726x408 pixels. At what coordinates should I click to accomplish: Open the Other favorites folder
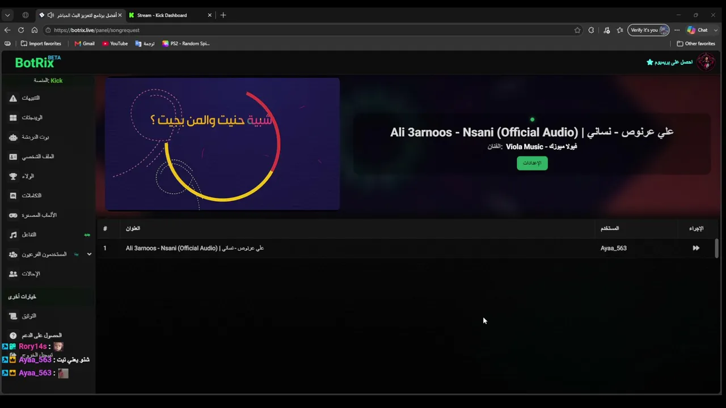click(696, 44)
